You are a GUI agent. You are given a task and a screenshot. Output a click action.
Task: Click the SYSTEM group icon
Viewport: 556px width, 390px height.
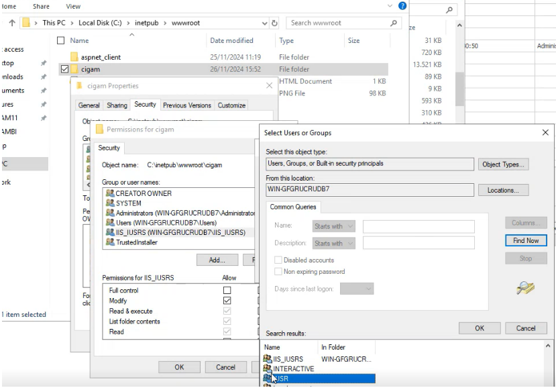(110, 203)
